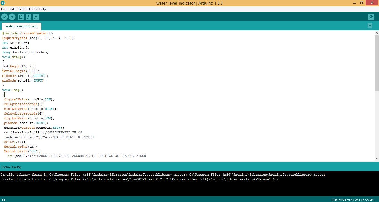This screenshot has height=202, width=379.
Task: Close the Arduino IDE window
Action: click(x=373, y=3)
